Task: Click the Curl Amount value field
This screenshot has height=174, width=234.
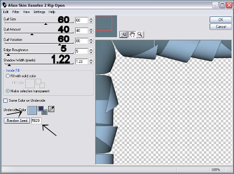Action: click(x=81, y=30)
